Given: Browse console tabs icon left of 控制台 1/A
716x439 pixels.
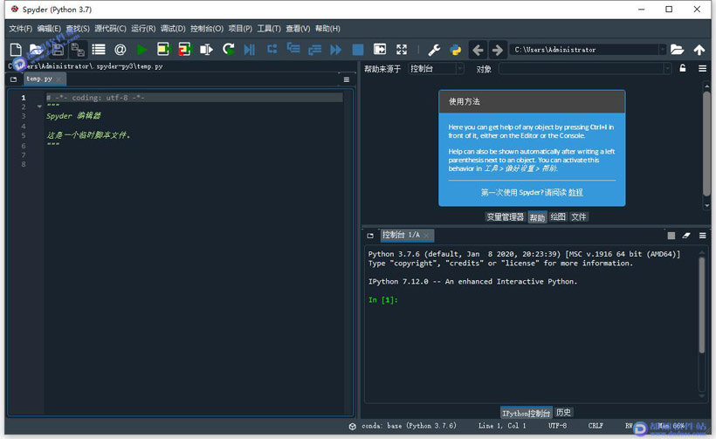Looking at the screenshot, I should (370, 236).
